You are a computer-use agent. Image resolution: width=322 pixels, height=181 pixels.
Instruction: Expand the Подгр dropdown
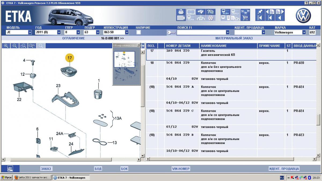[98, 32]
